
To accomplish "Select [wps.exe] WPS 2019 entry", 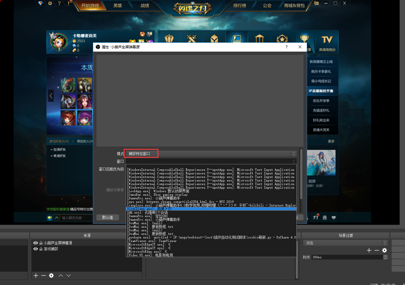I will (x=211, y=202).
